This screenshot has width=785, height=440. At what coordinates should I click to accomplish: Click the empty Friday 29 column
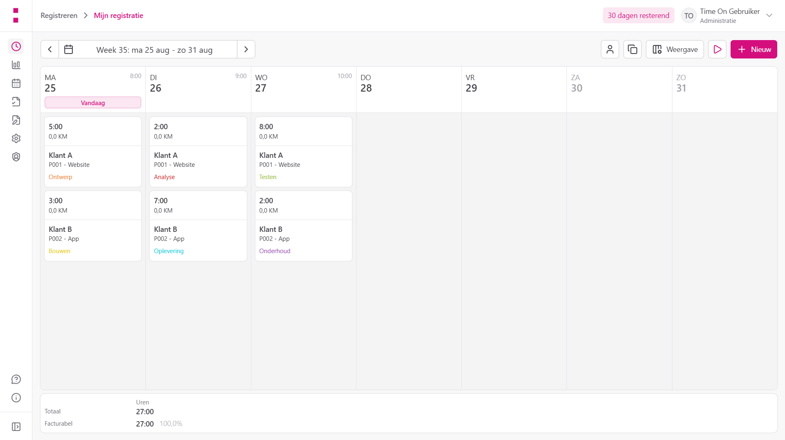[514, 251]
